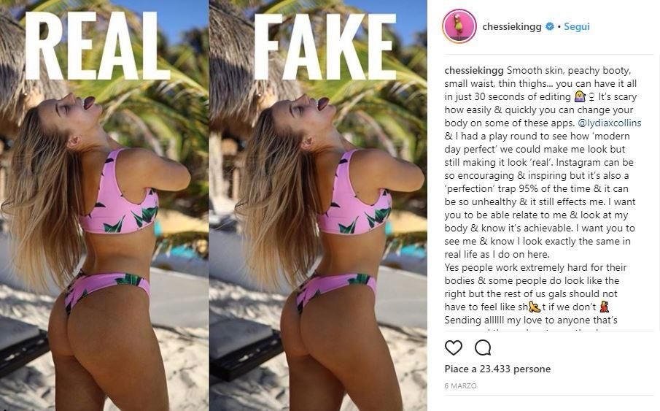Click the banana emoji in caption
The height and width of the screenshot is (411, 660).
[x=535, y=307]
